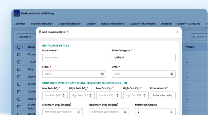The width and height of the screenshot is (208, 115).
Task: Click the Minimum Stay (nights) input field
Action: tap(62, 112)
